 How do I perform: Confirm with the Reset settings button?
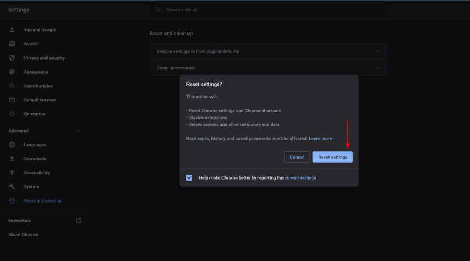[x=333, y=157]
